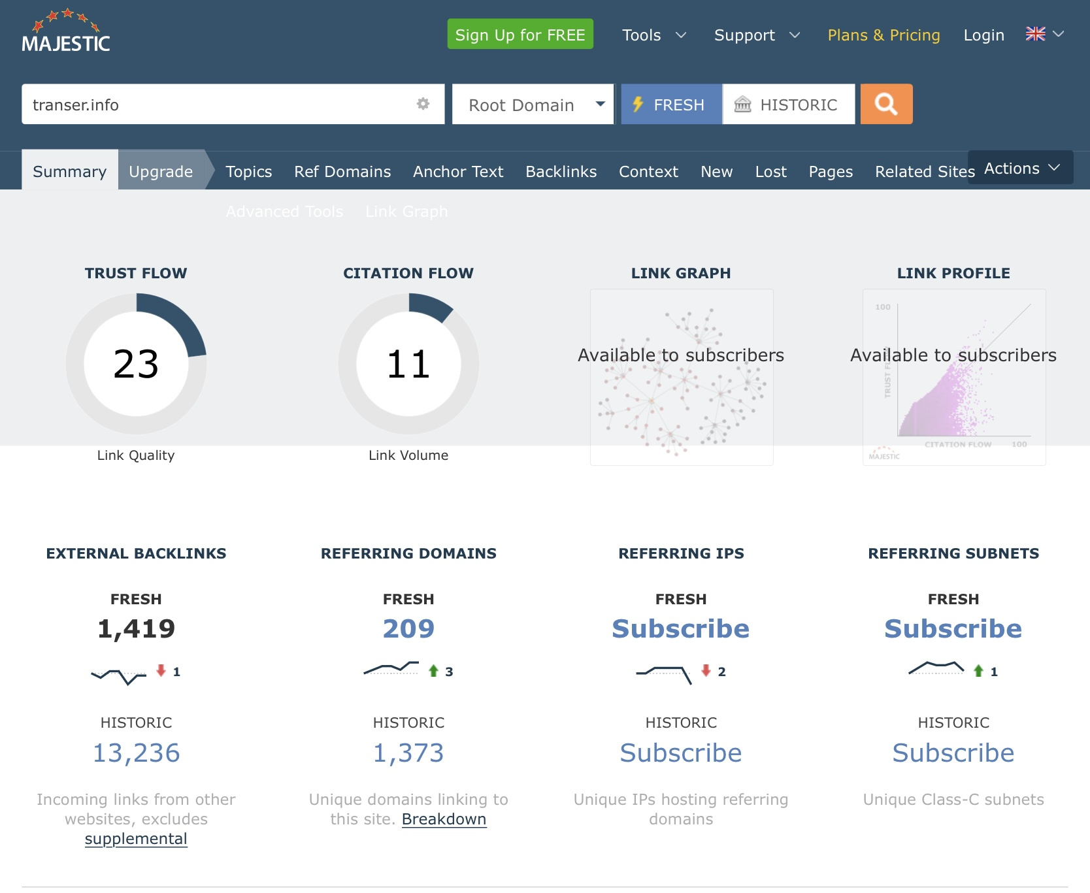This screenshot has width=1090, height=893.
Task: Open the Context tab
Action: click(649, 171)
